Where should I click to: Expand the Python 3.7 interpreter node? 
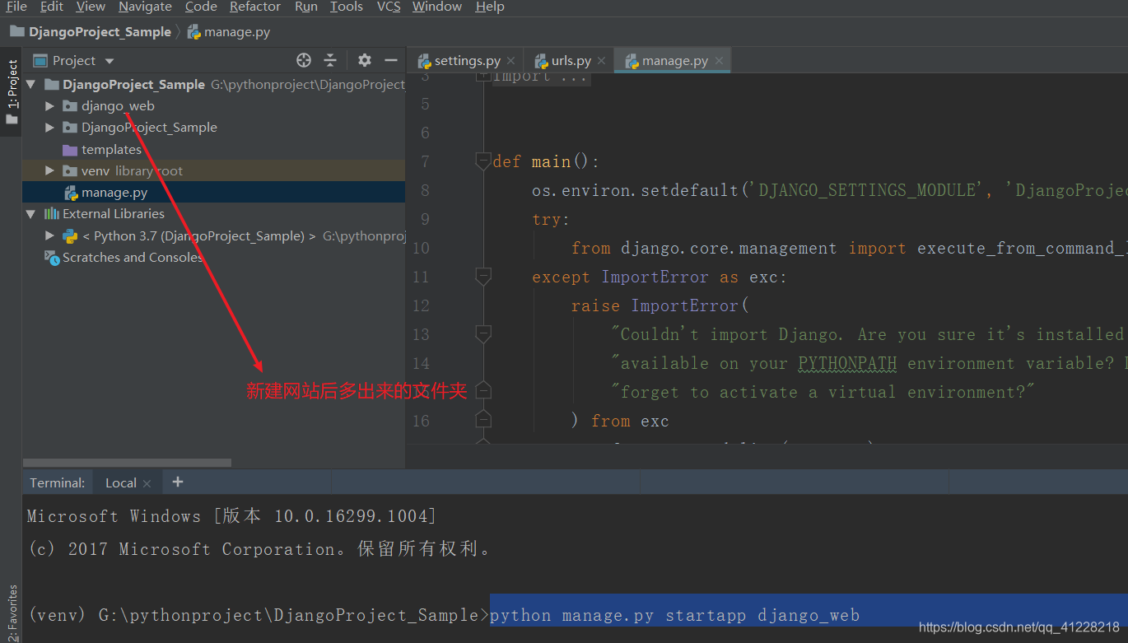pyautogui.click(x=49, y=236)
